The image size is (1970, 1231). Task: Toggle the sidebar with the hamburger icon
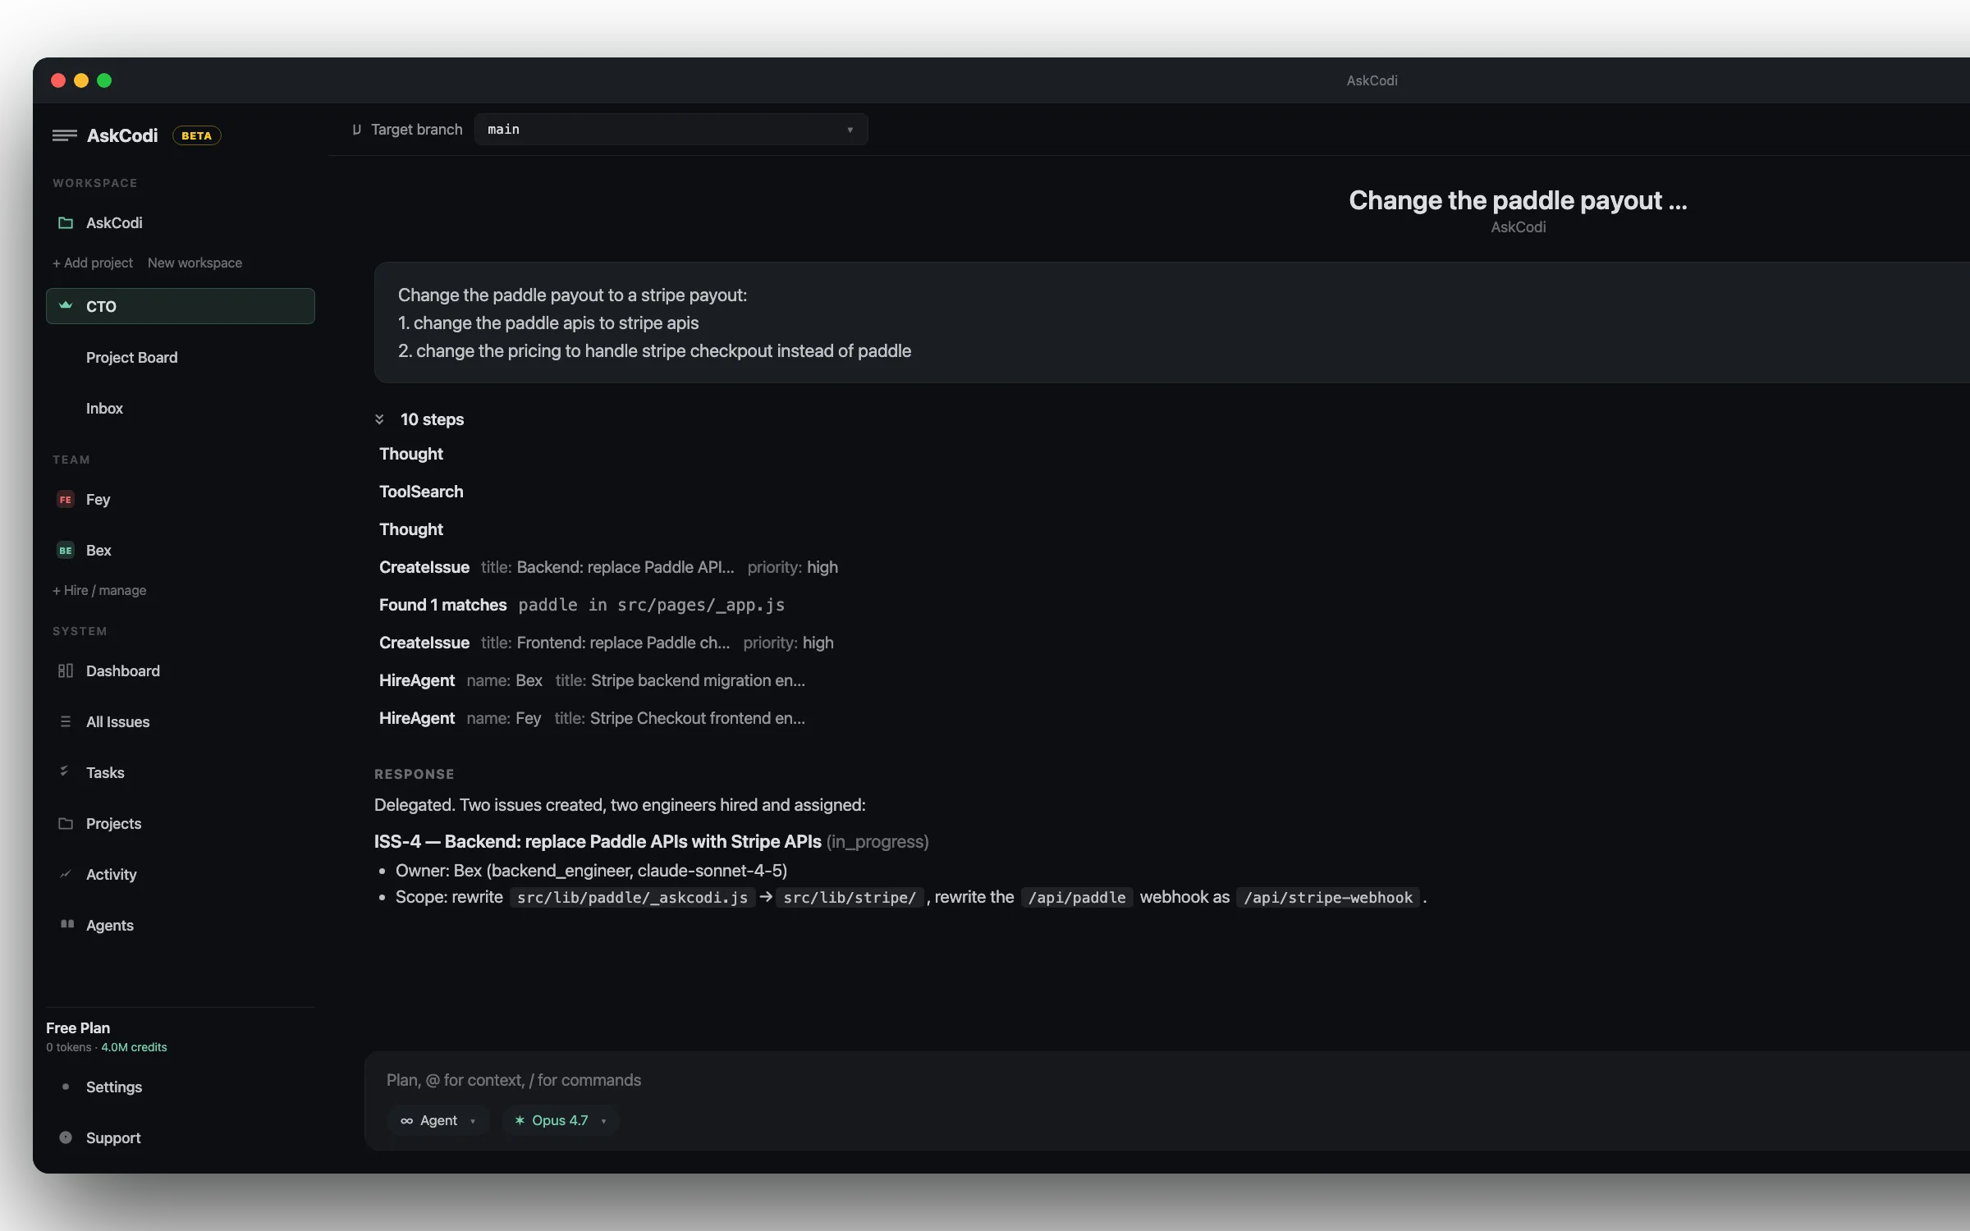coord(64,135)
